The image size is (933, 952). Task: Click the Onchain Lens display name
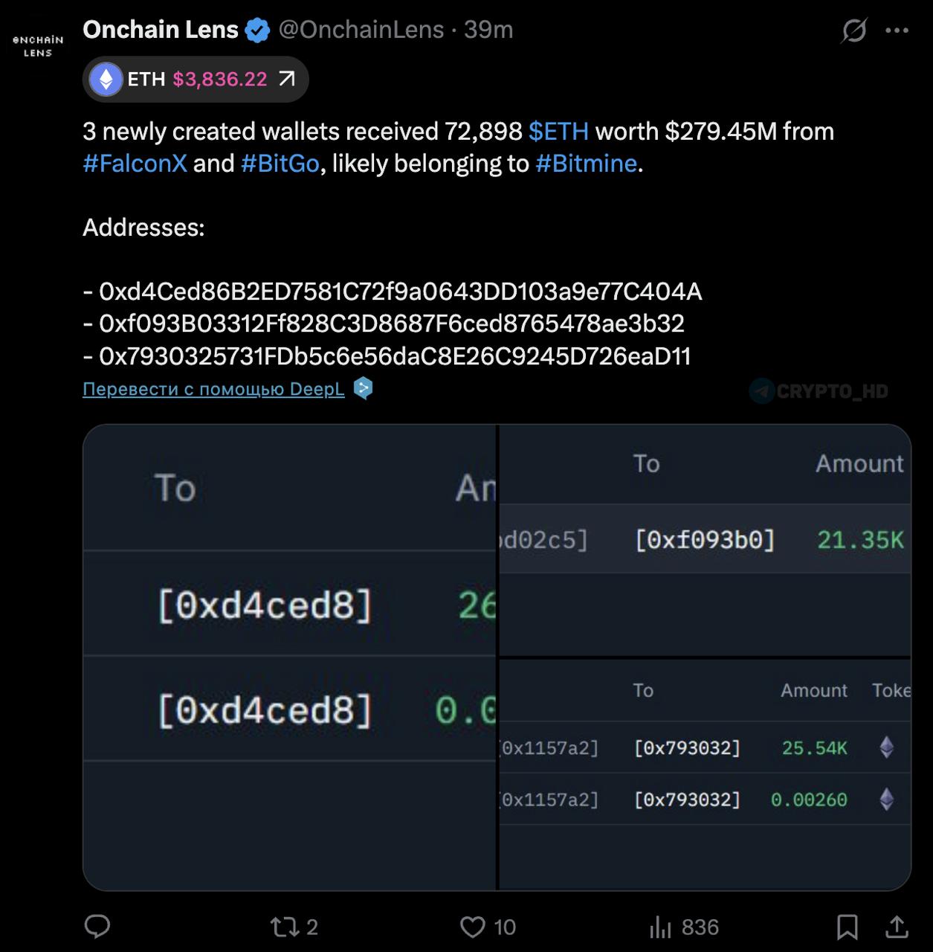tap(160, 30)
